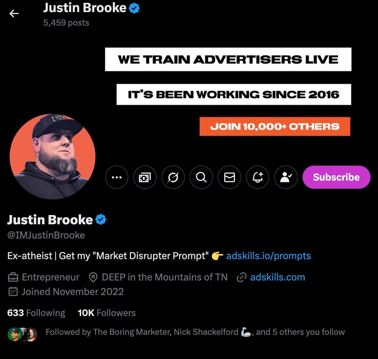Subscribe using the purple Subscribe button
Viewport: 378px width, 359px height.
tap(336, 177)
